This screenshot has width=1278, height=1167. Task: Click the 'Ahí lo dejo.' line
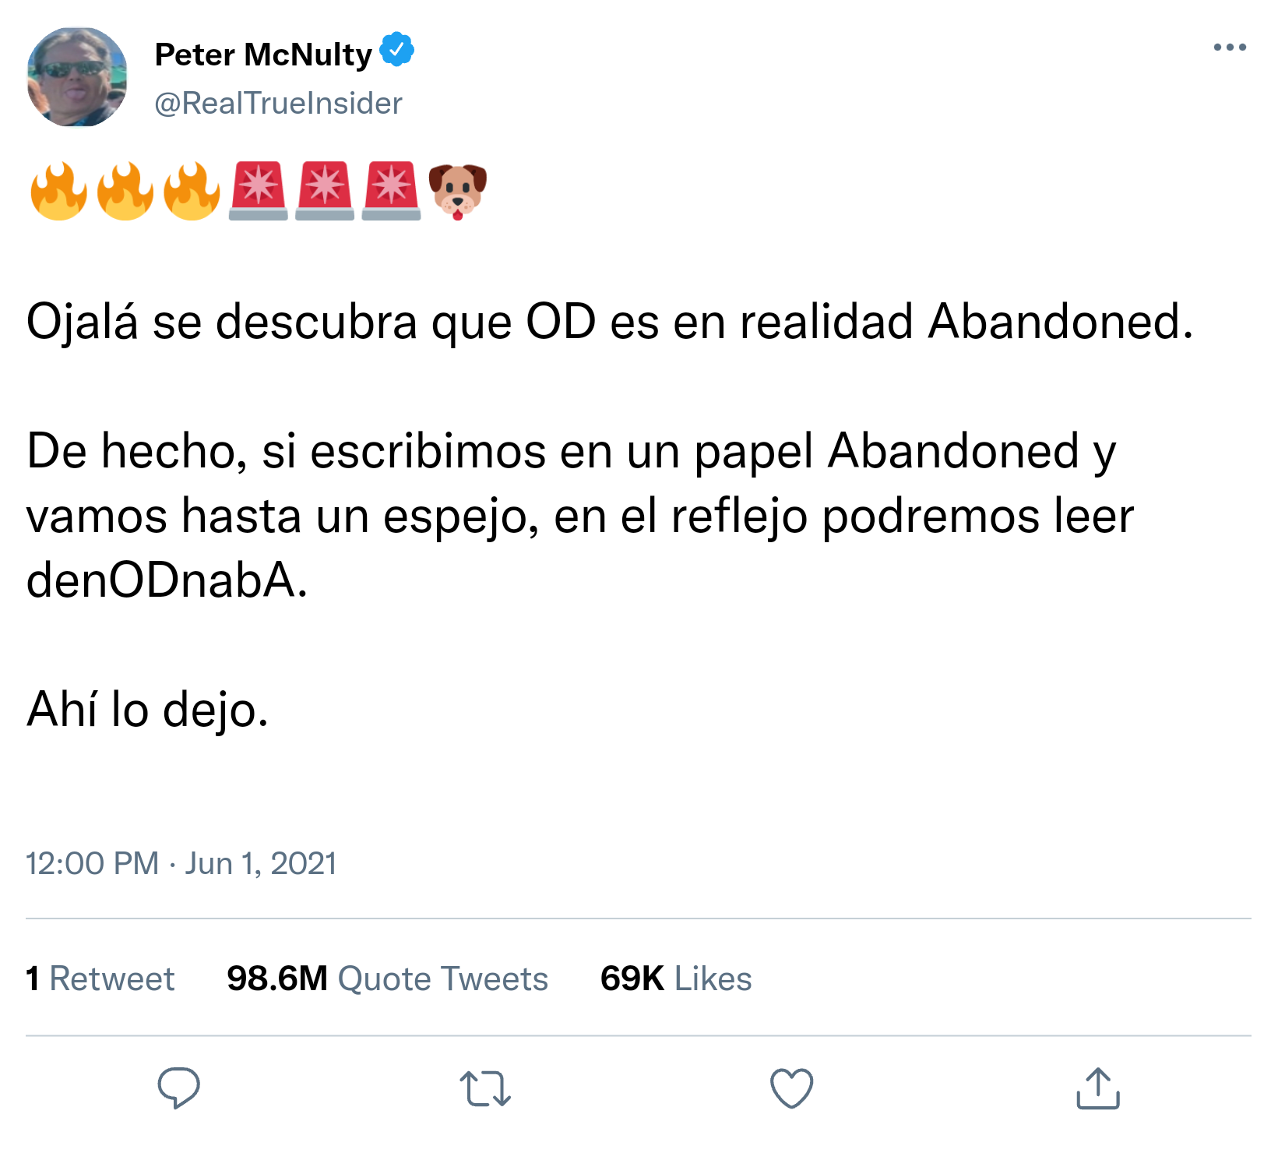tap(147, 710)
